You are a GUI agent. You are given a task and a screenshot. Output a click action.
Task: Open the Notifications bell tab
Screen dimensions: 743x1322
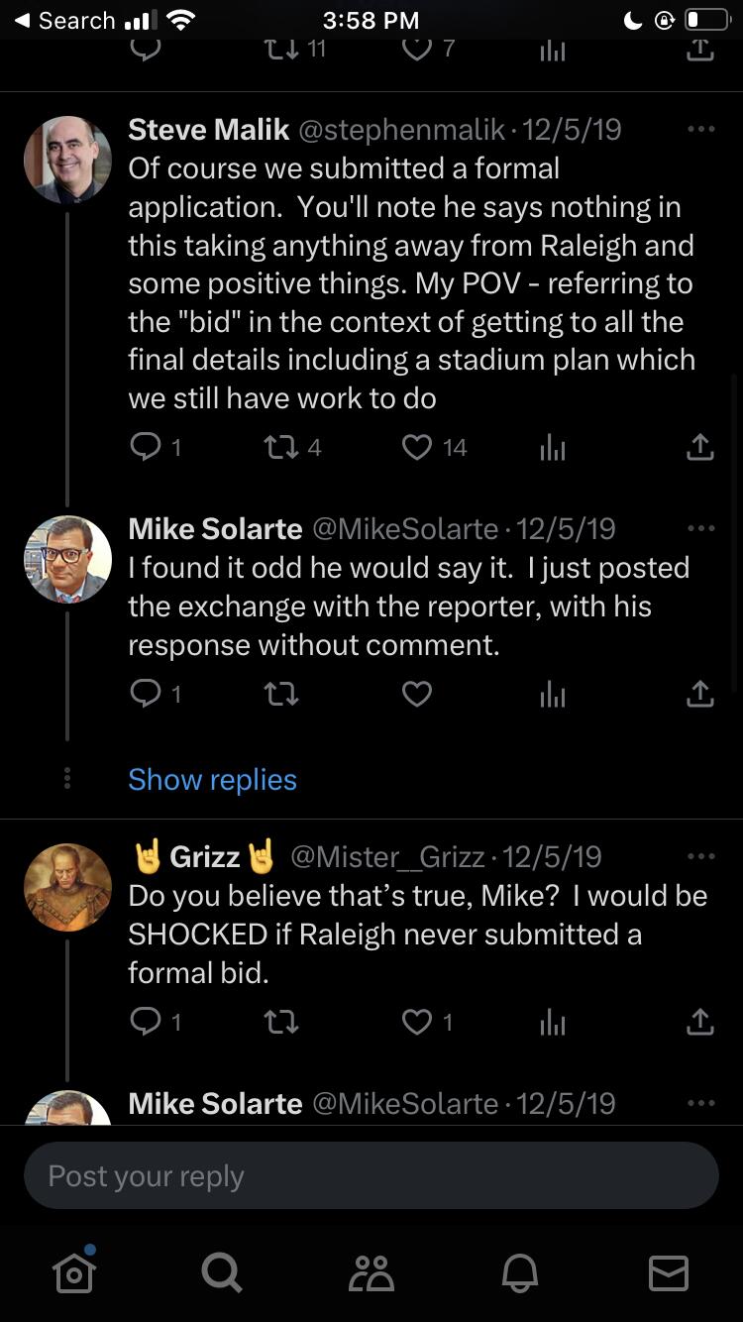coord(520,1272)
